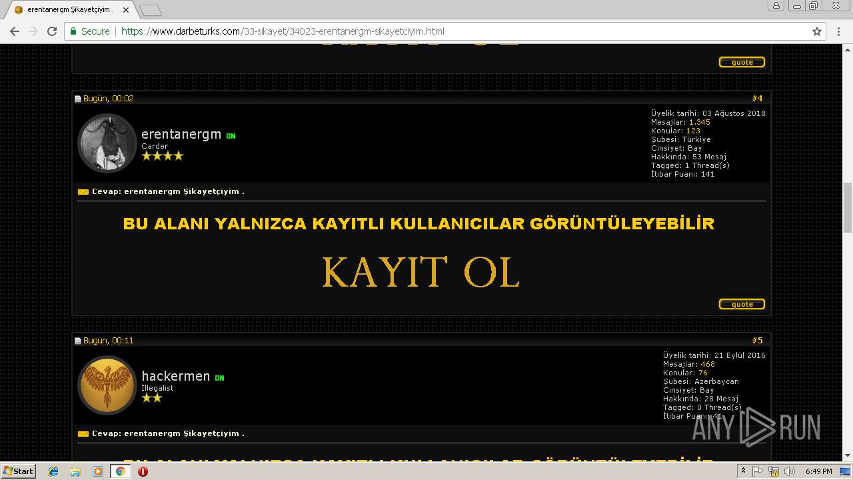Focus the address bar URL
Screen dimensions: 853x480
283,31
